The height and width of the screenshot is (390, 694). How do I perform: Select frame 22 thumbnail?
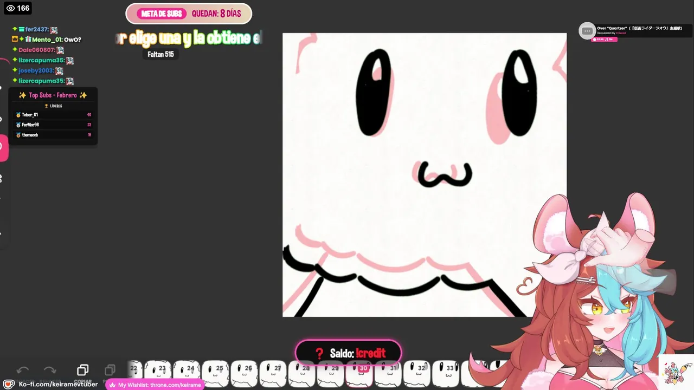pyautogui.click(x=134, y=369)
